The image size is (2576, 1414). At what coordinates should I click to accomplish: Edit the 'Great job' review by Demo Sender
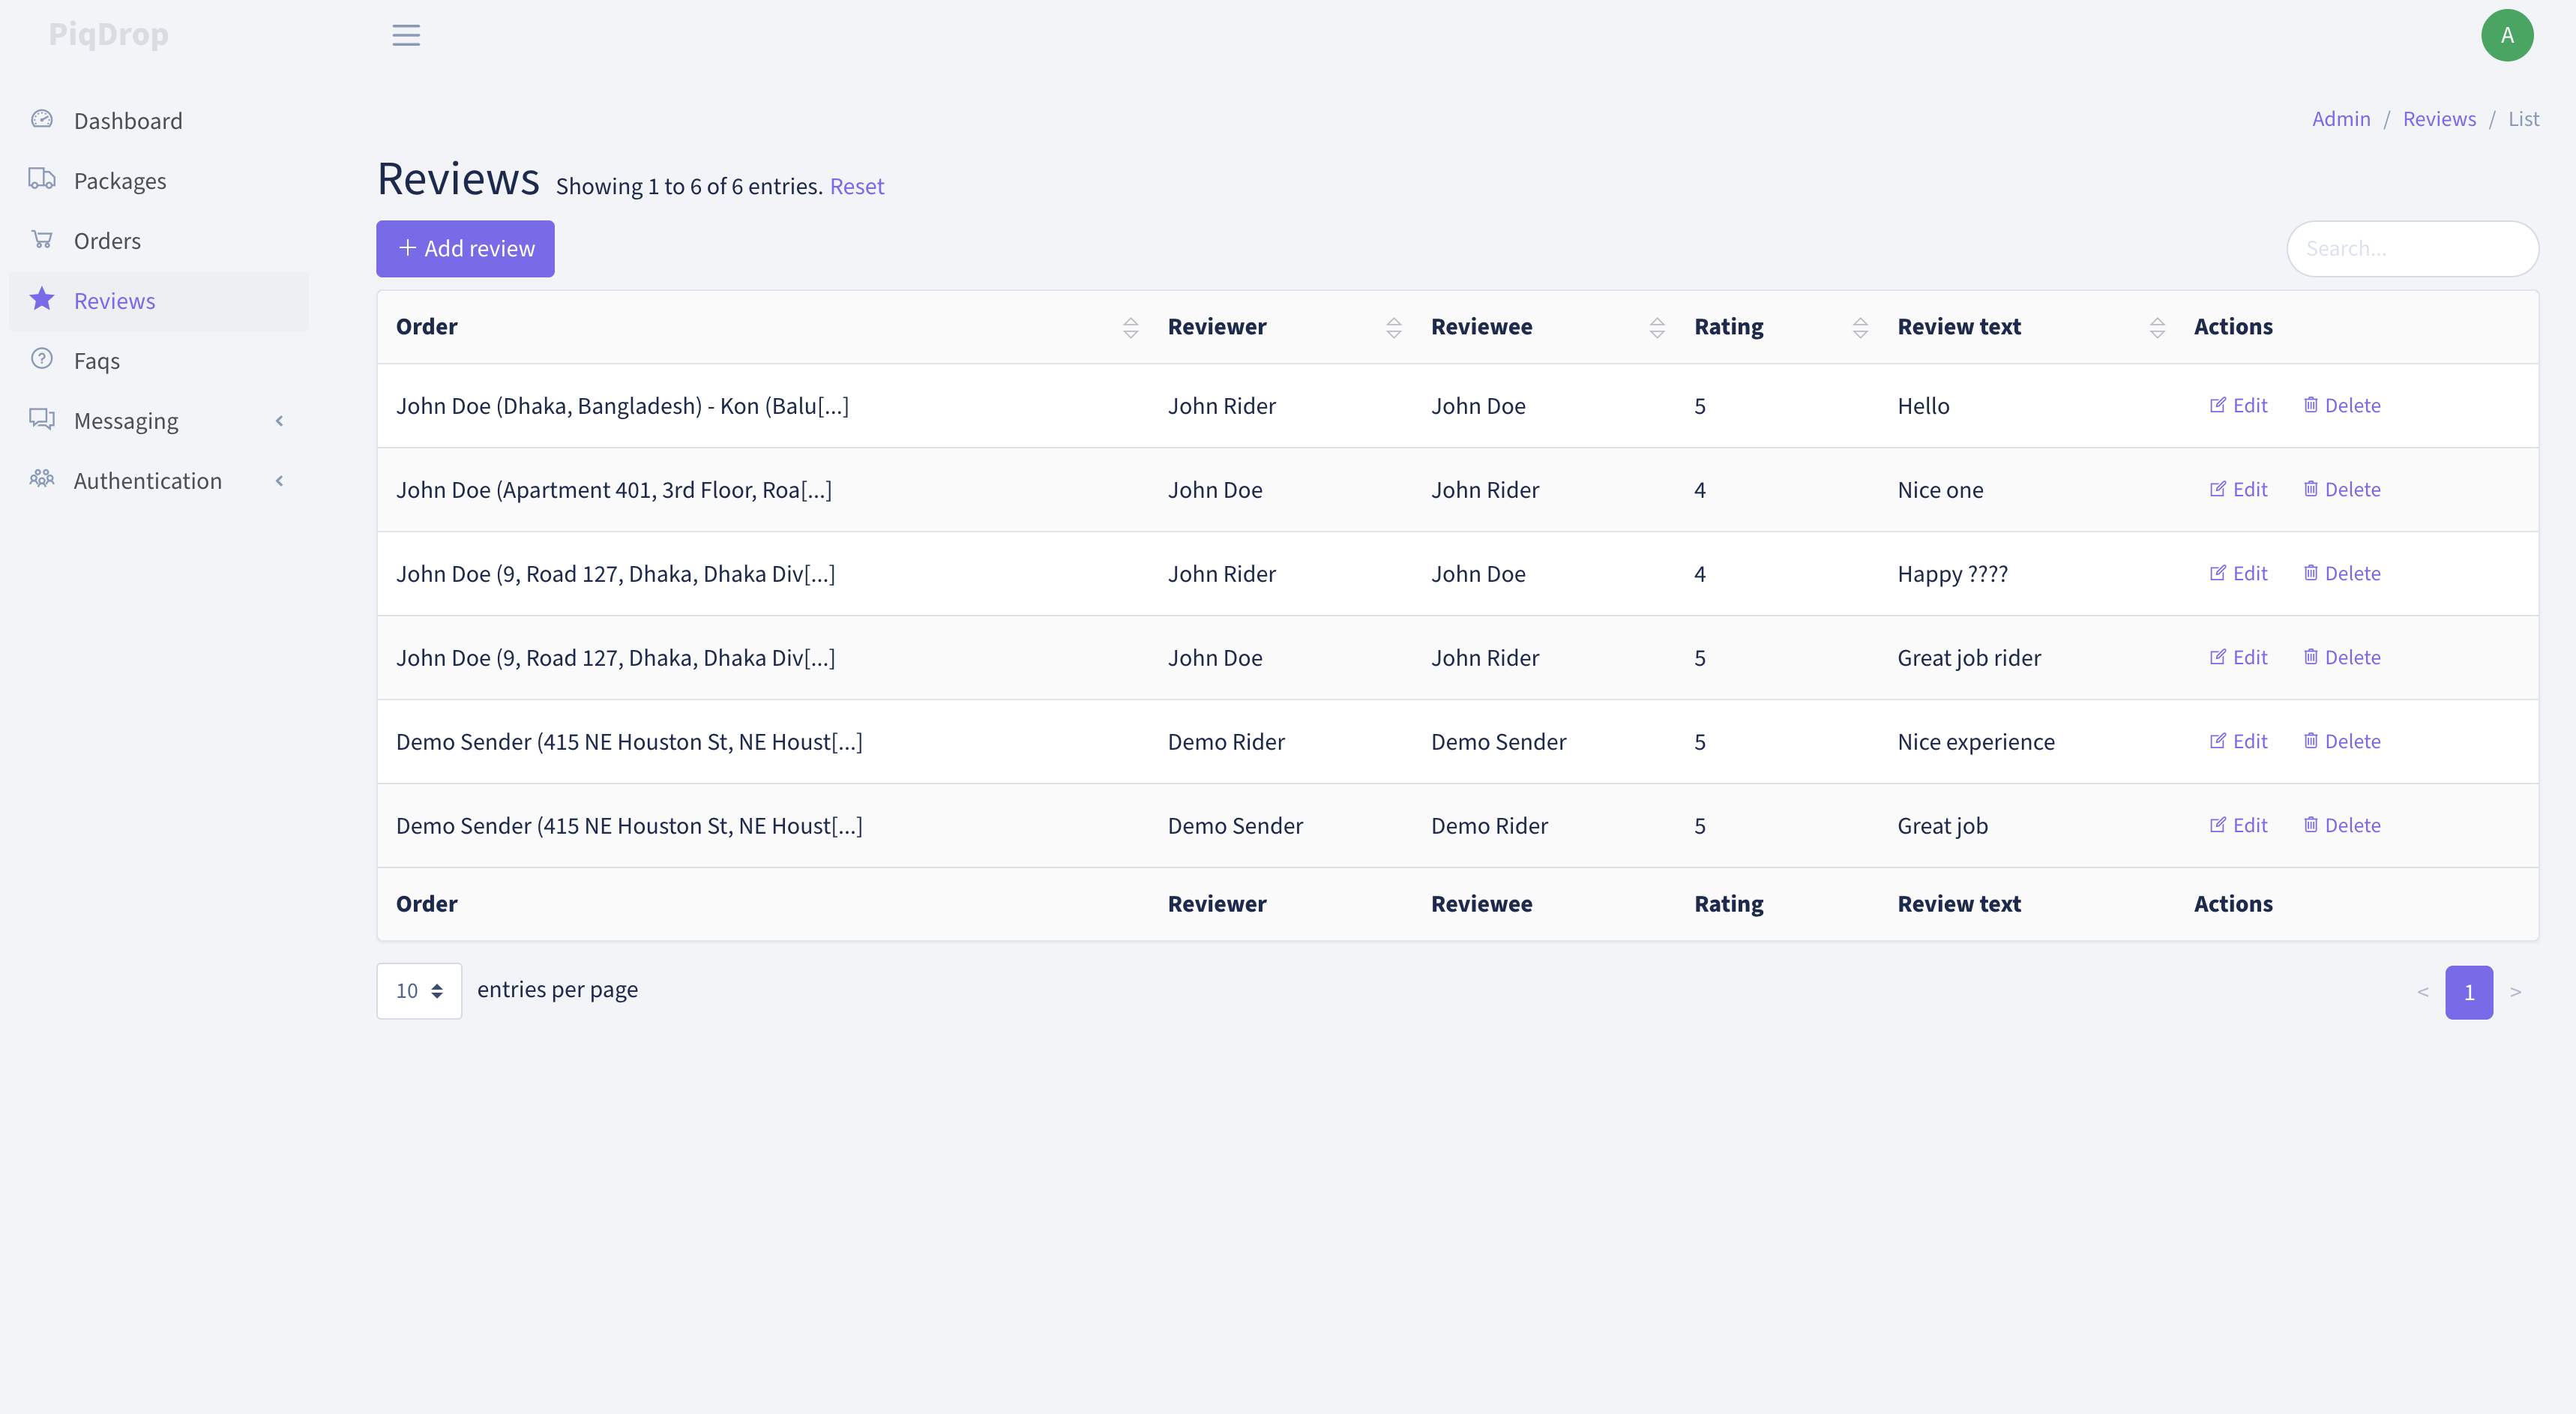tap(2238, 825)
